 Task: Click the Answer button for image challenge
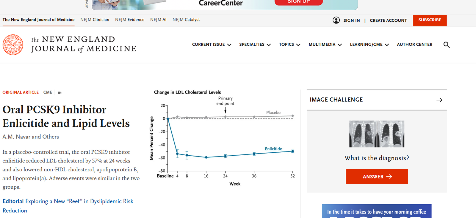click(x=377, y=177)
